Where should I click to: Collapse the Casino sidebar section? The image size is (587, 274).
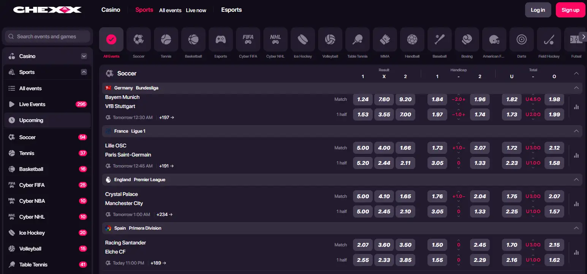[x=84, y=56]
